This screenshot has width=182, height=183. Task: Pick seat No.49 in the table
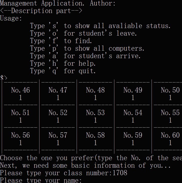(133, 94)
